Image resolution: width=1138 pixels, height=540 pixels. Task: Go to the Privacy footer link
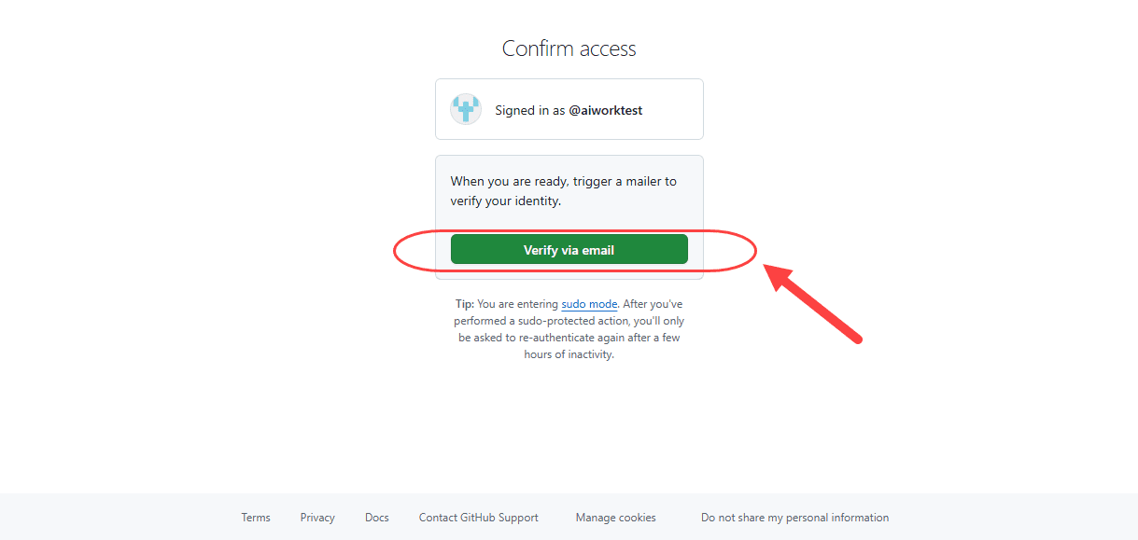click(x=317, y=518)
